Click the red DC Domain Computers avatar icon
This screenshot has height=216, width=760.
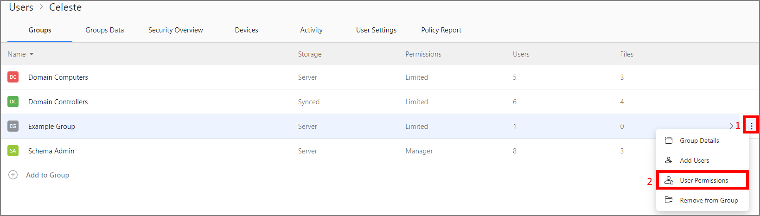(x=13, y=77)
